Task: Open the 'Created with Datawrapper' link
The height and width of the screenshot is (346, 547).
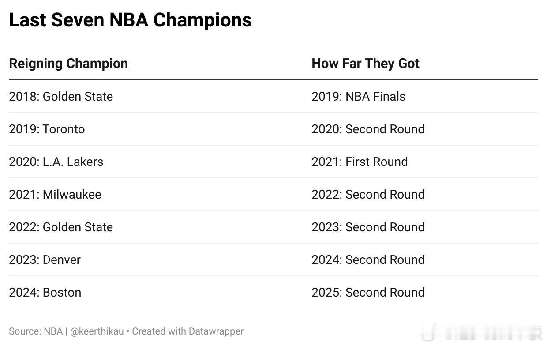Action: tap(188, 331)
